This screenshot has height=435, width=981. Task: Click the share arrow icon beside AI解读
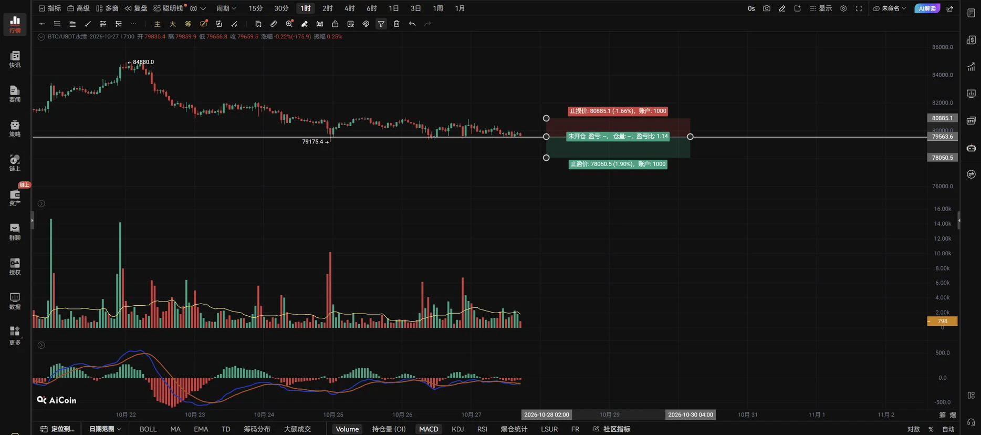(x=949, y=8)
